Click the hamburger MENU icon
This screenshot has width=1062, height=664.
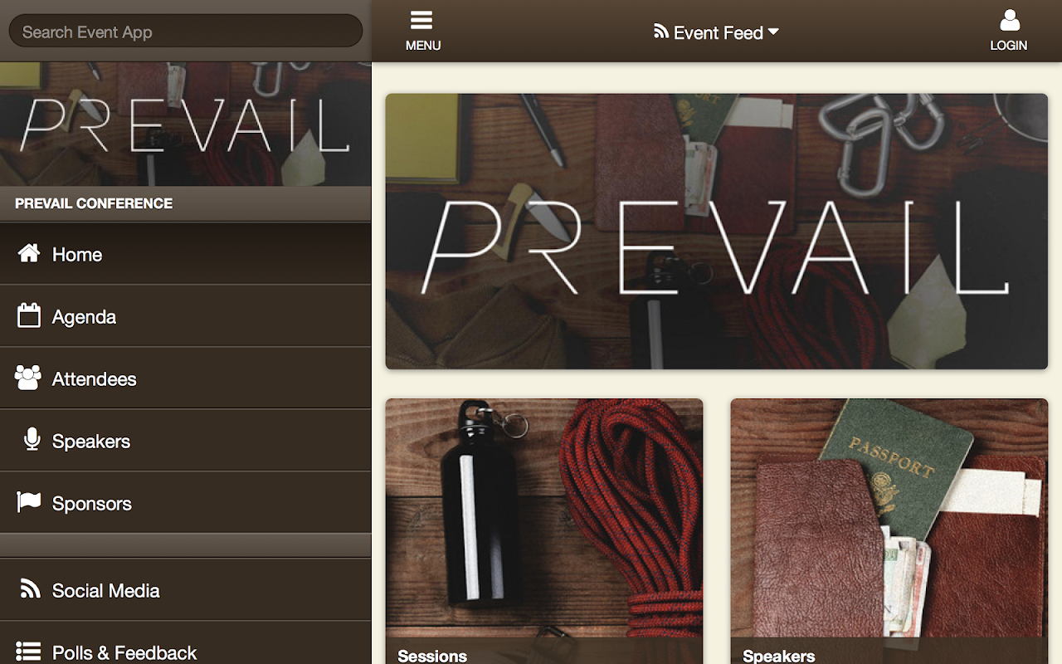click(421, 20)
